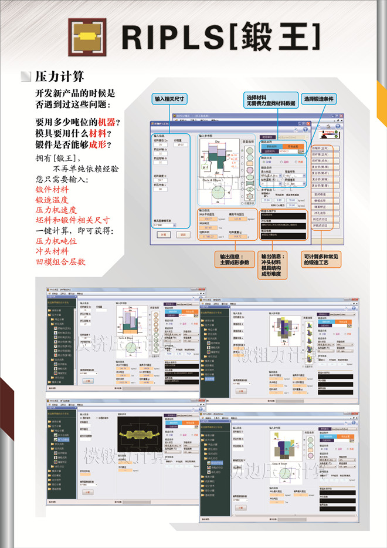Select the hexagon shape icon in top dialog
Image resolution: width=387 pixels, height=548 pixels.
[x=250, y=157]
